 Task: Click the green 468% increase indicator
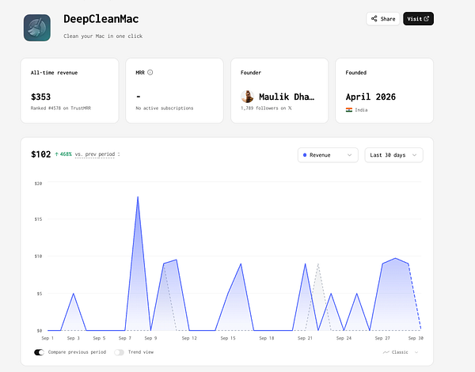click(63, 154)
